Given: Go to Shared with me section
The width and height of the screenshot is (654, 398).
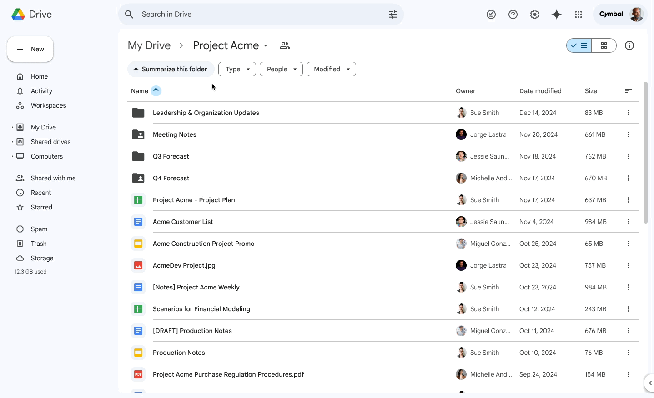Looking at the screenshot, I should click(53, 178).
